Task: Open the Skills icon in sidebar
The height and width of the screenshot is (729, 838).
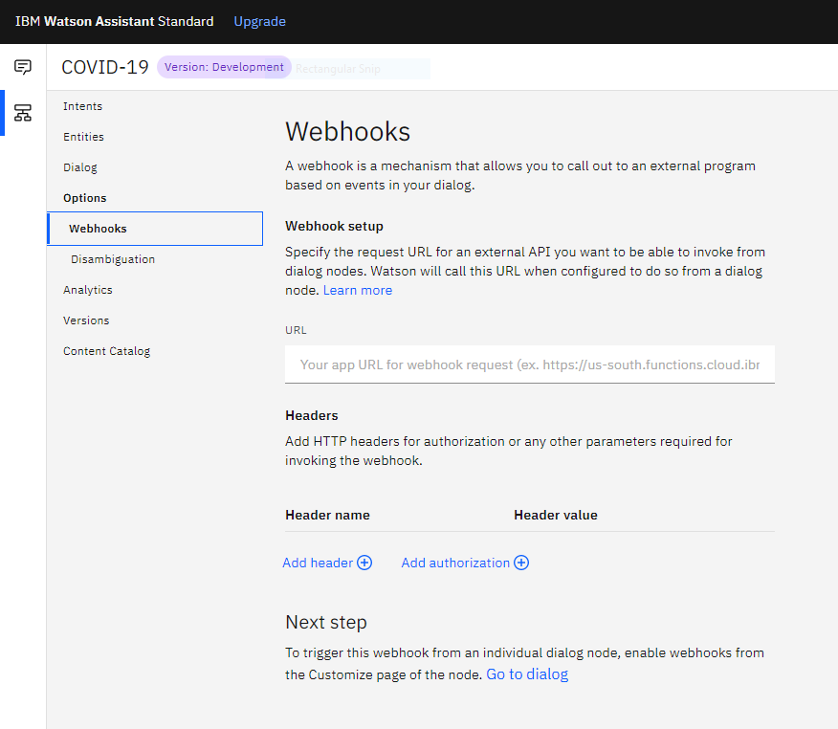Action: 22,113
